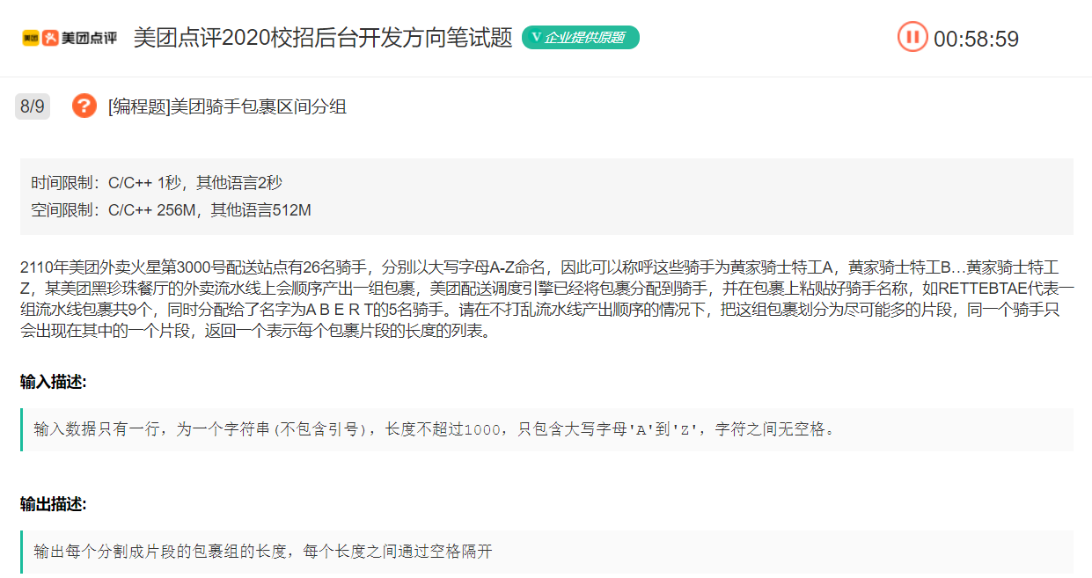Screen dimensions: 1092x578
Task: Click the problem description paragraph
Action: 546,299
